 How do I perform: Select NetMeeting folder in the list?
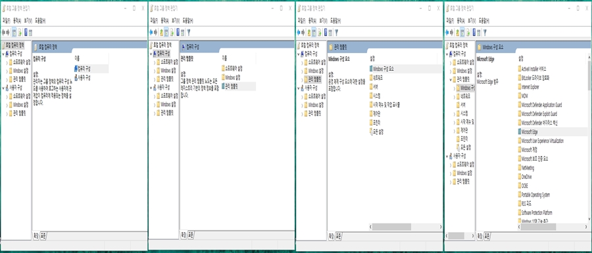(526, 168)
